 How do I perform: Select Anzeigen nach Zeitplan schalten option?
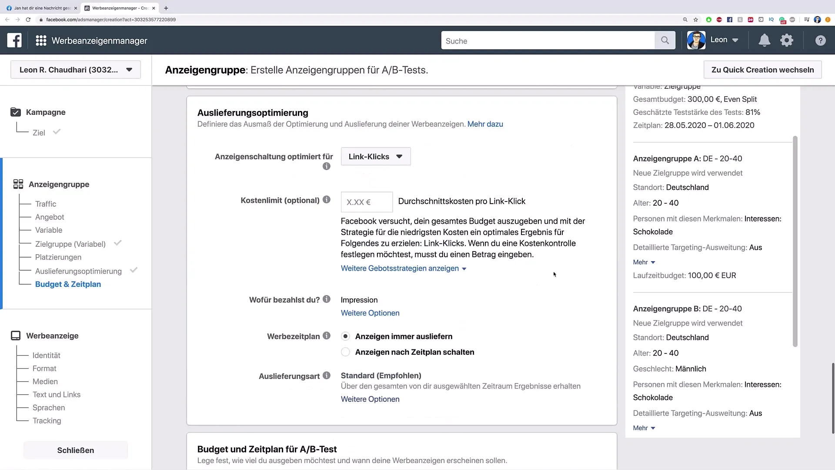pos(345,352)
